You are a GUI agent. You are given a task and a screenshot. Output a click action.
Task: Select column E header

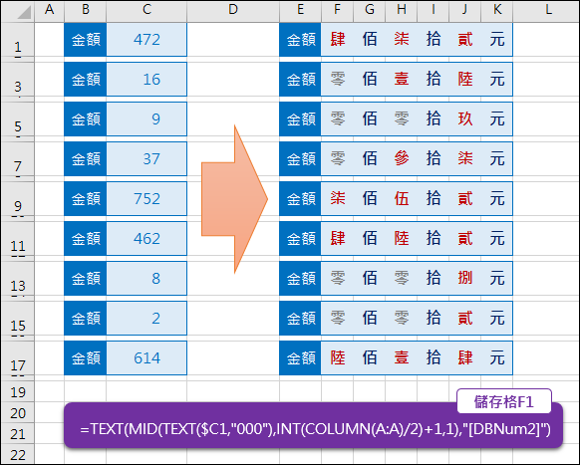pos(300,10)
